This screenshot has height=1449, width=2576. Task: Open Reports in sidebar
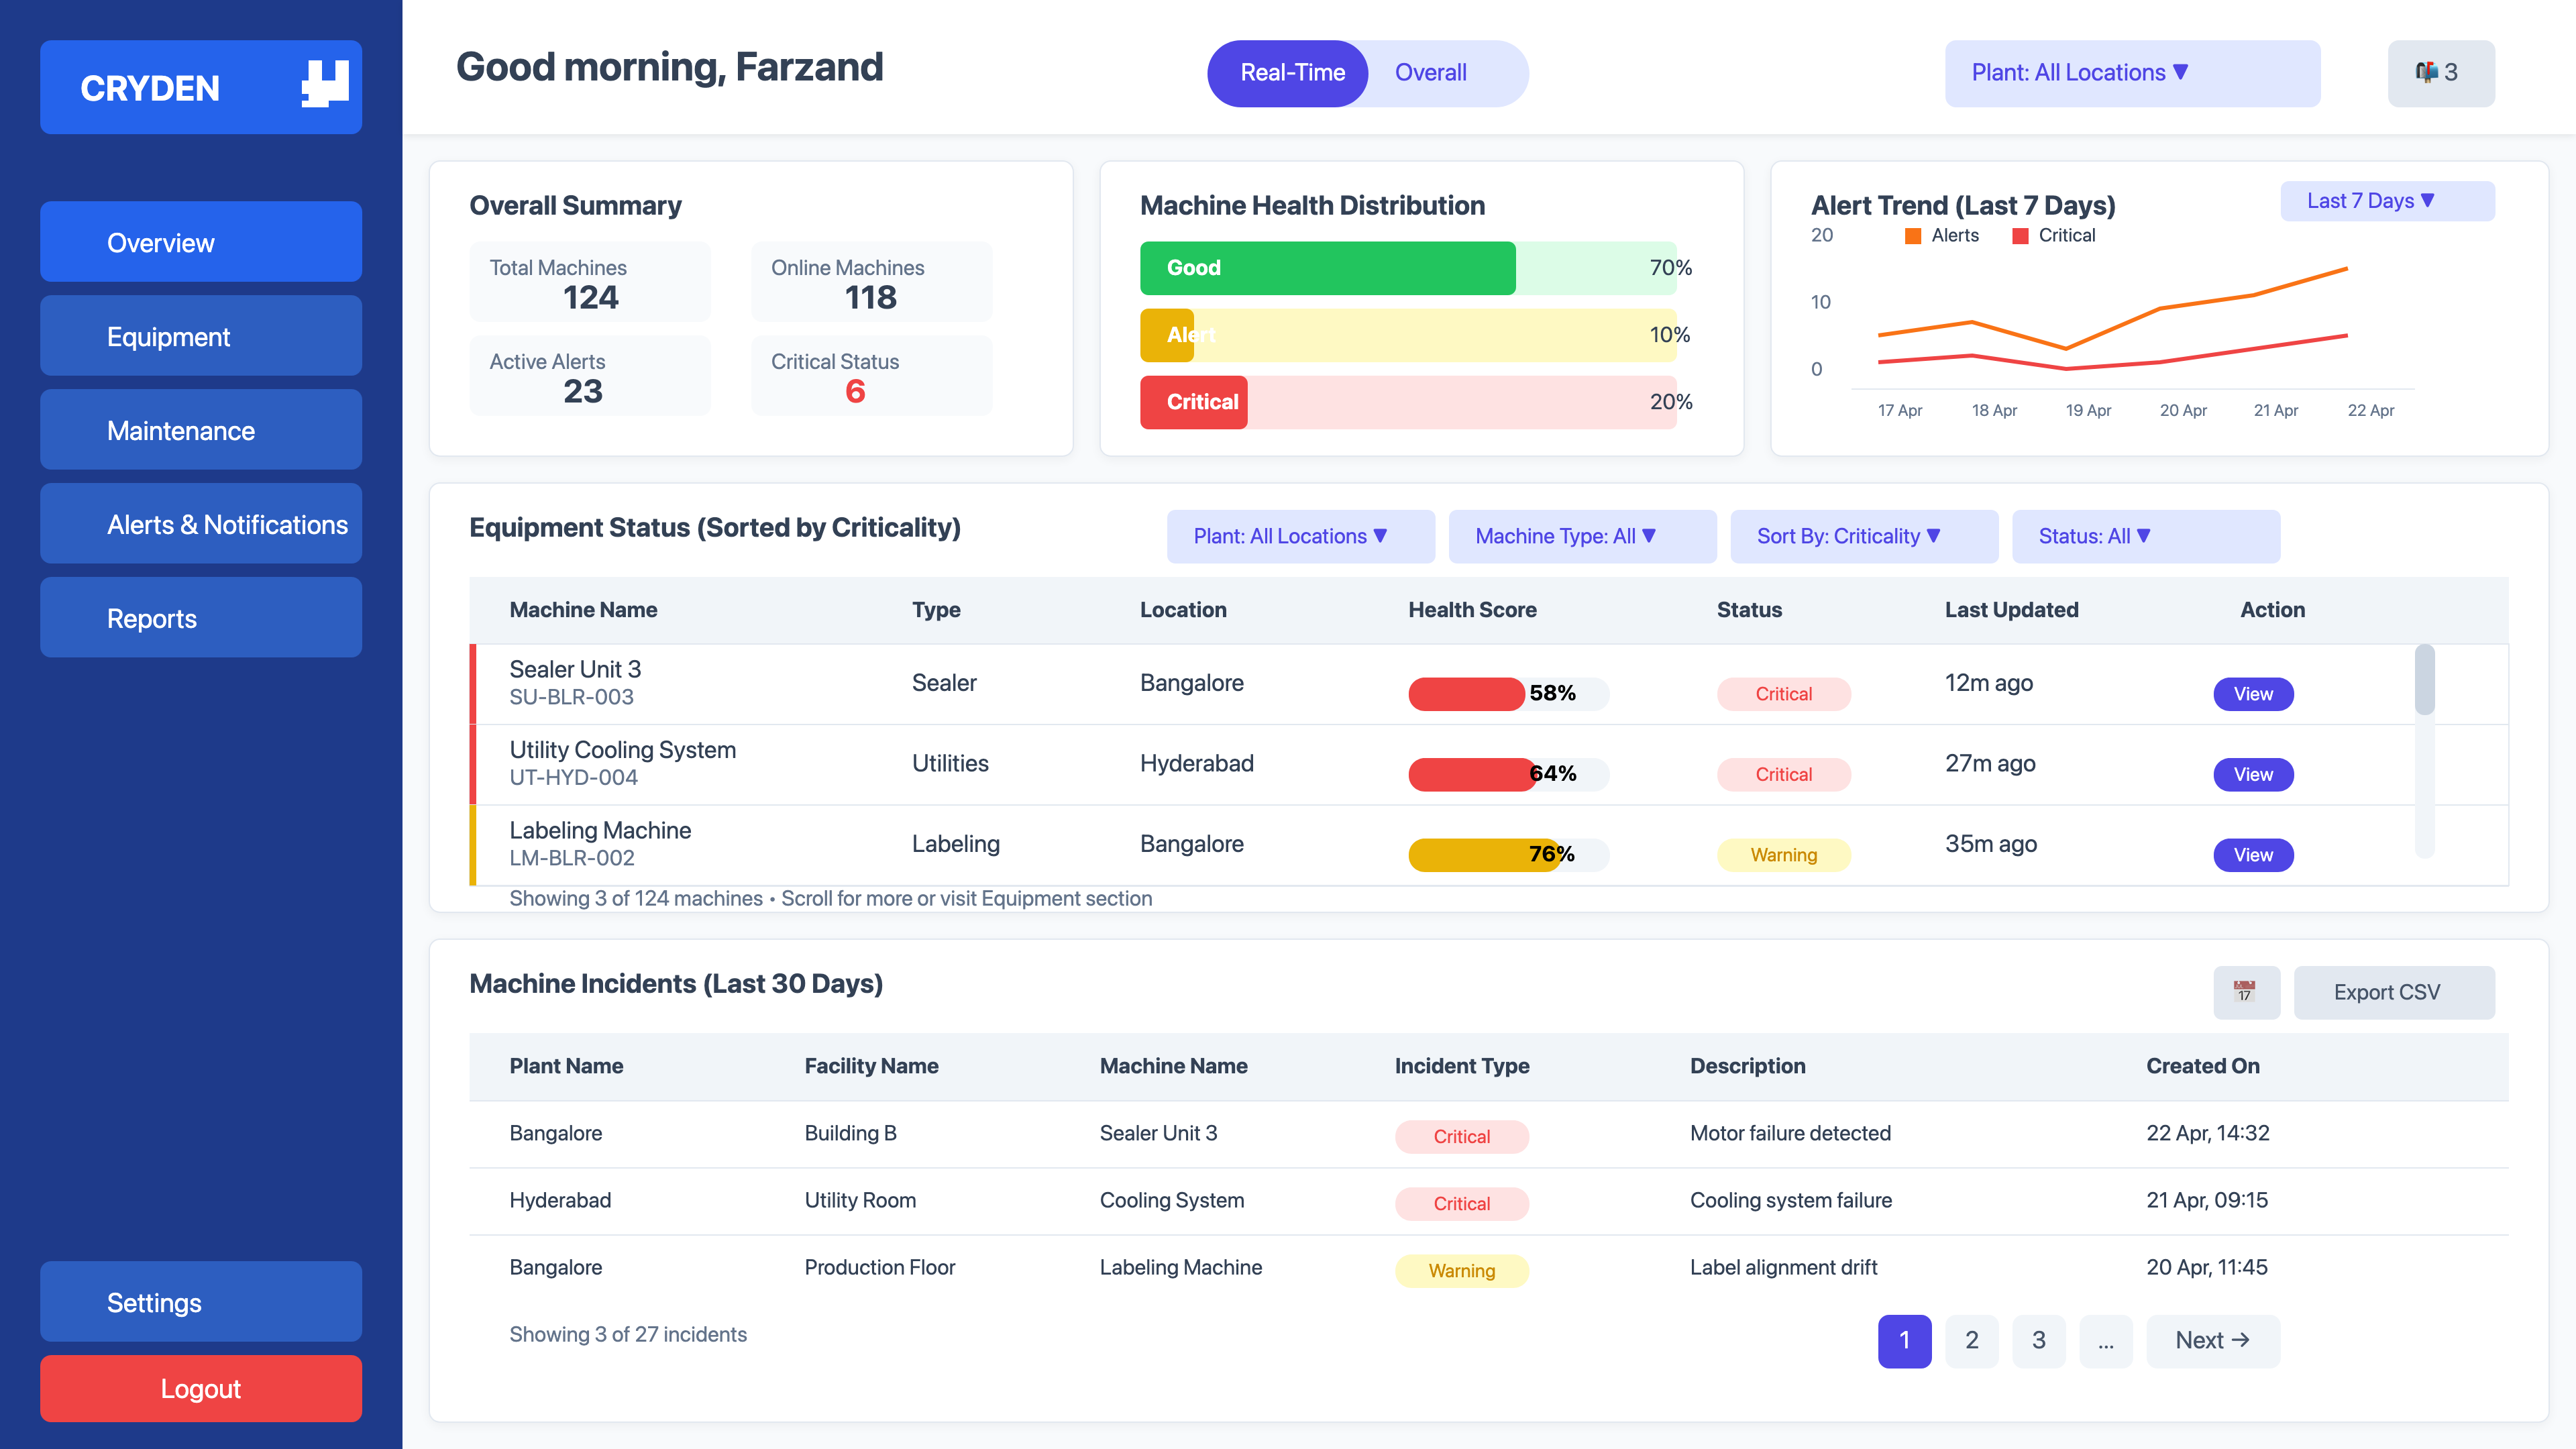(201, 618)
